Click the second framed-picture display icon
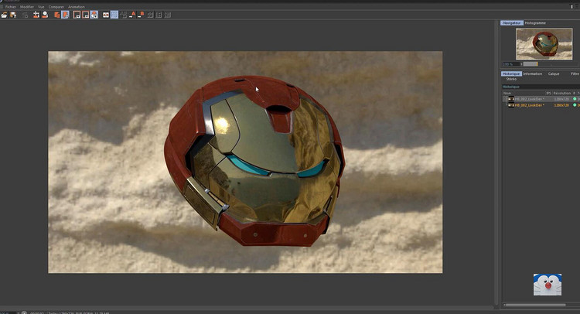 pyautogui.click(x=85, y=15)
